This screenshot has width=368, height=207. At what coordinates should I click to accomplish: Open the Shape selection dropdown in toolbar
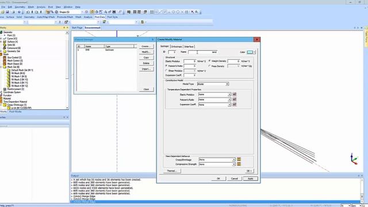[82, 11]
